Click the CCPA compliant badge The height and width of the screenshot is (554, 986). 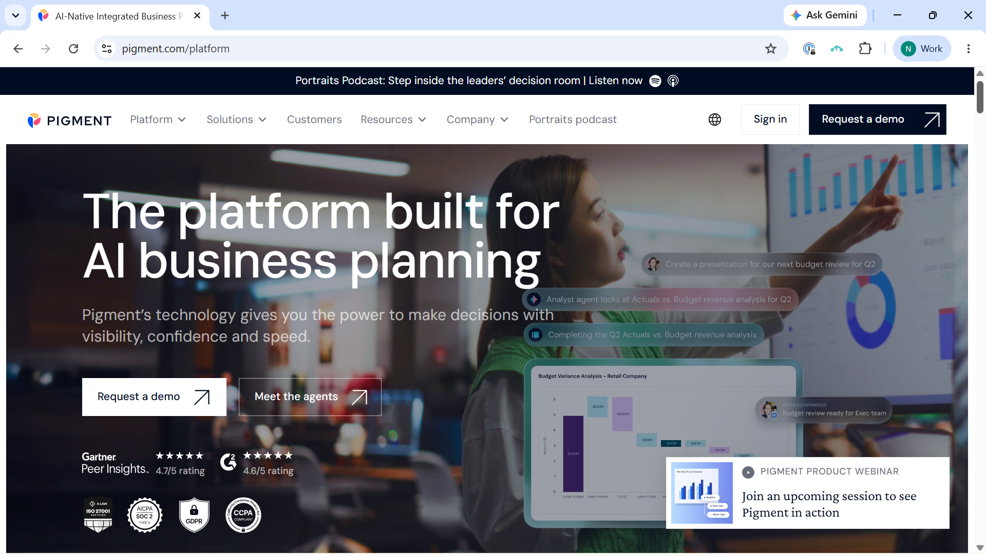[x=243, y=515]
